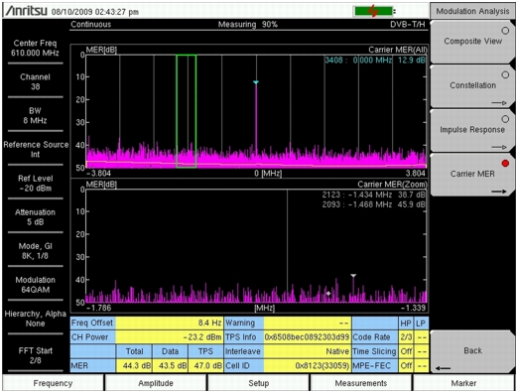
Task: Open the Marker menu
Action: click(463, 383)
